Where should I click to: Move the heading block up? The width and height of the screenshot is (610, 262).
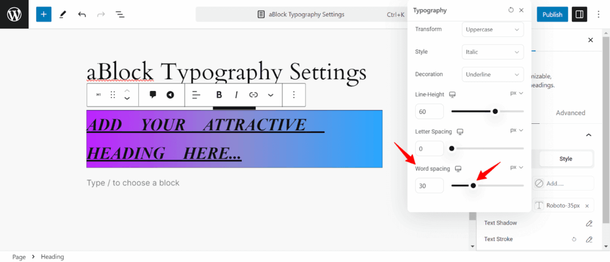click(127, 91)
